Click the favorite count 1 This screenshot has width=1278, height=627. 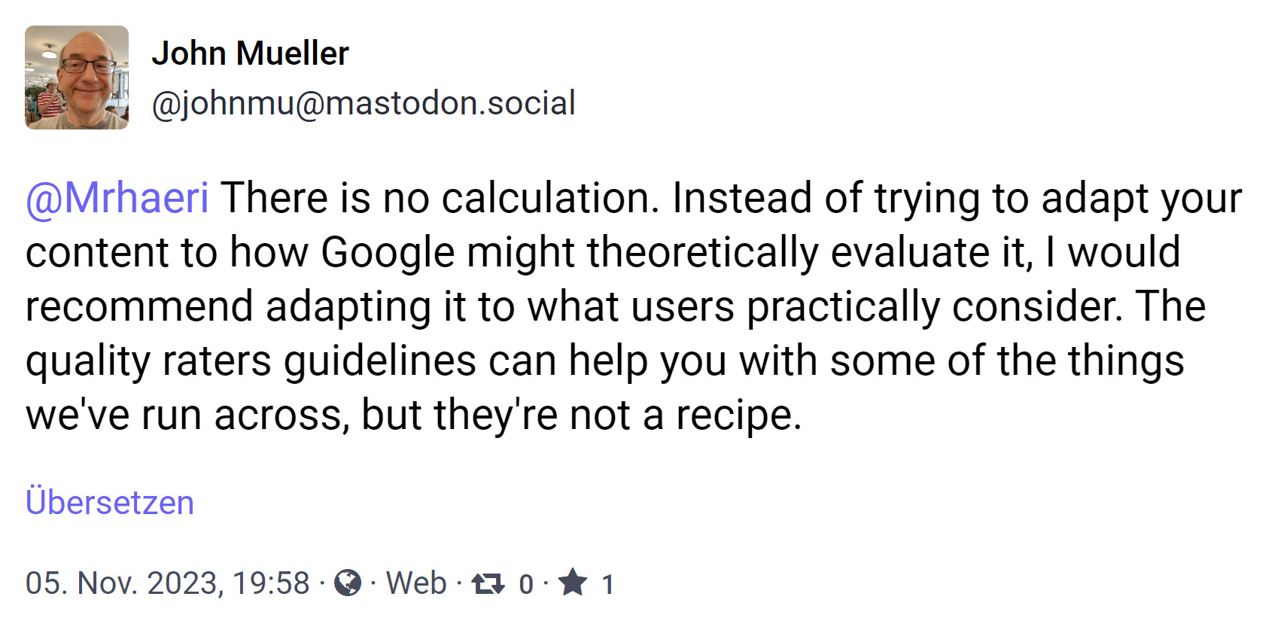click(x=608, y=584)
